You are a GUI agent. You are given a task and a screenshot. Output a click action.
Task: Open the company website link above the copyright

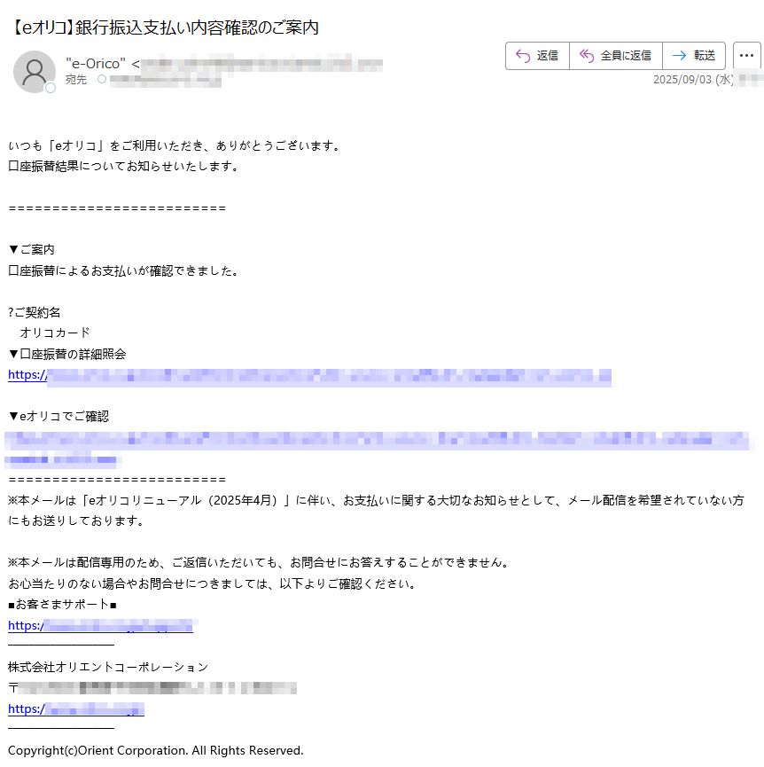[76, 709]
